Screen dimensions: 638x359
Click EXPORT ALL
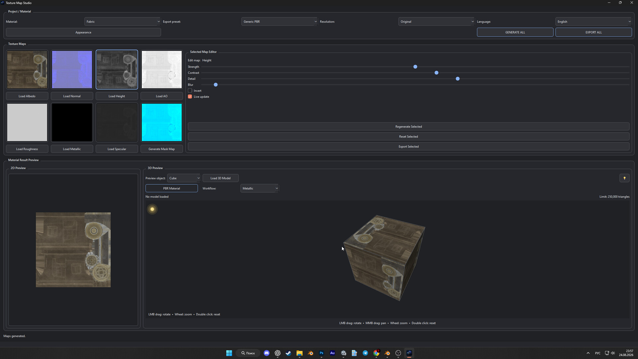593,32
